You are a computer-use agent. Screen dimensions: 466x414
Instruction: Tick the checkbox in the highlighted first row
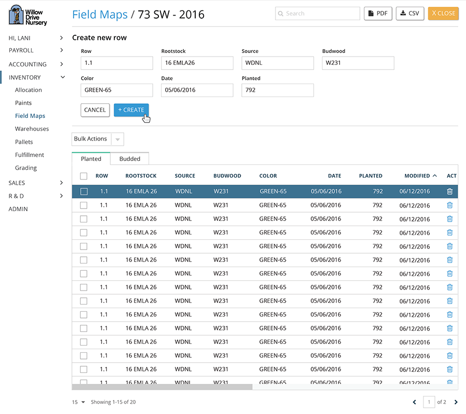[x=84, y=191]
